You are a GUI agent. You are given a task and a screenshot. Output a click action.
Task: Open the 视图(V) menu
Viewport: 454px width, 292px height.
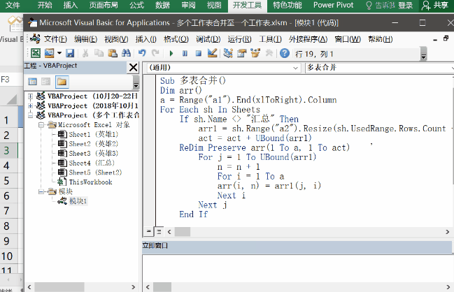[116, 39]
